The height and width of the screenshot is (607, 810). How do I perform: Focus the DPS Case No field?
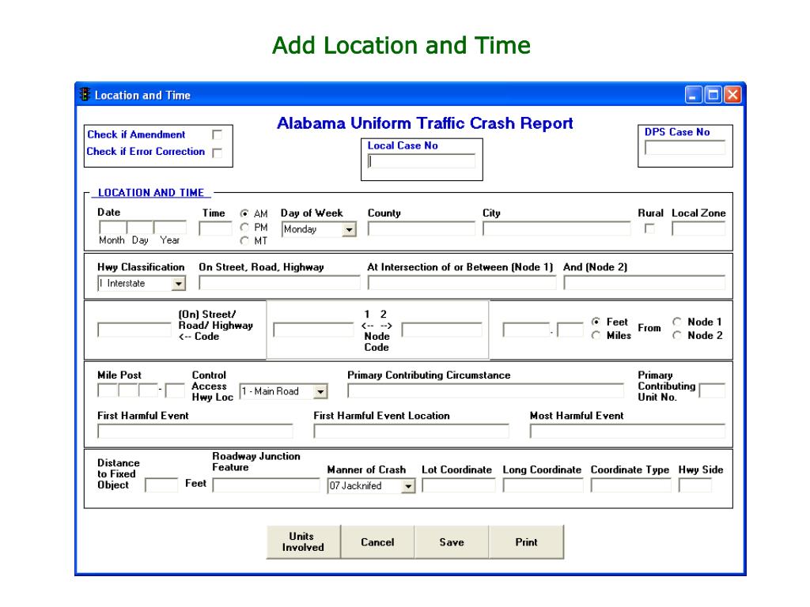(686, 148)
